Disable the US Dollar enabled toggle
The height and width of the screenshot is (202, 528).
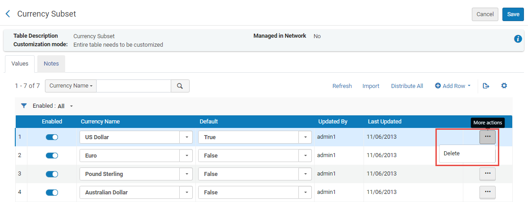pos(52,137)
